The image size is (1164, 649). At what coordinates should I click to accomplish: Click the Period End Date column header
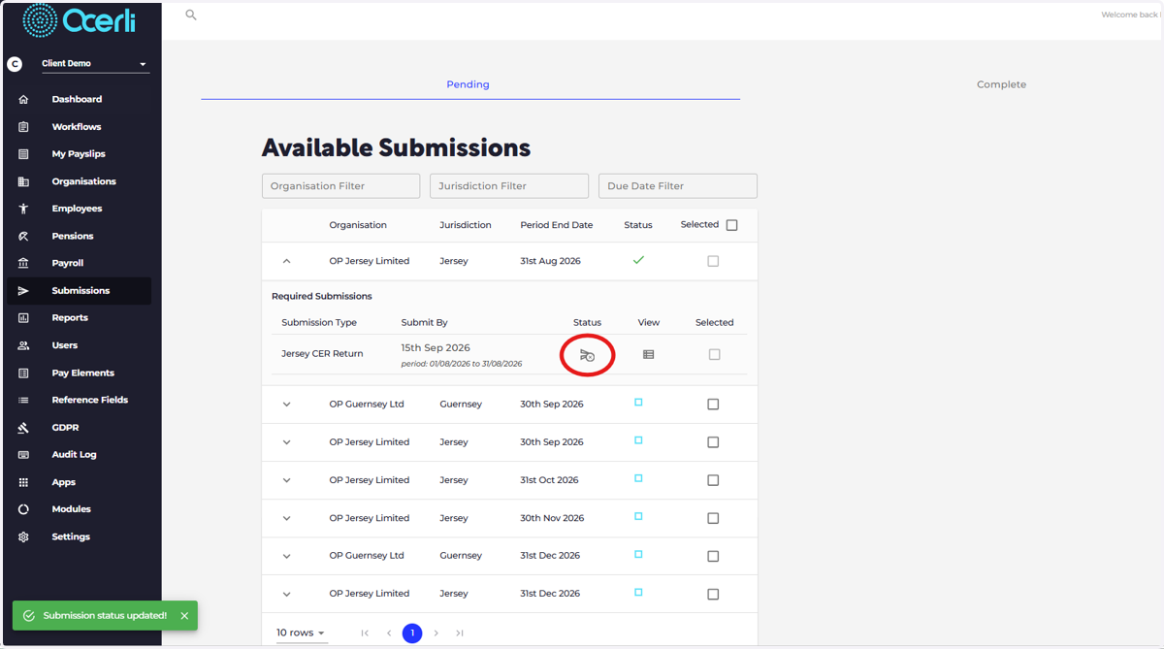coord(556,225)
